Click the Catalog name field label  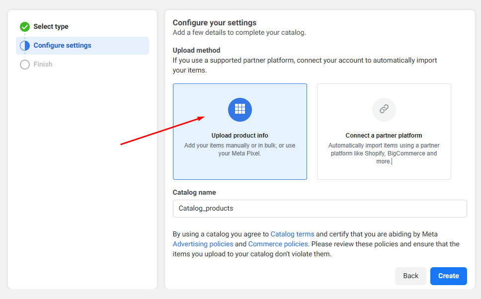coord(194,192)
